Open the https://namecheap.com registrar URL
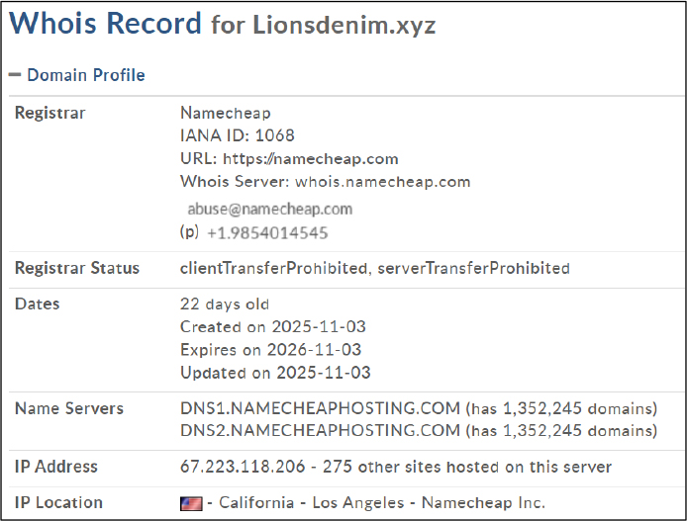Viewport: 687px width, 521px height. pyautogui.click(x=310, y=158)
